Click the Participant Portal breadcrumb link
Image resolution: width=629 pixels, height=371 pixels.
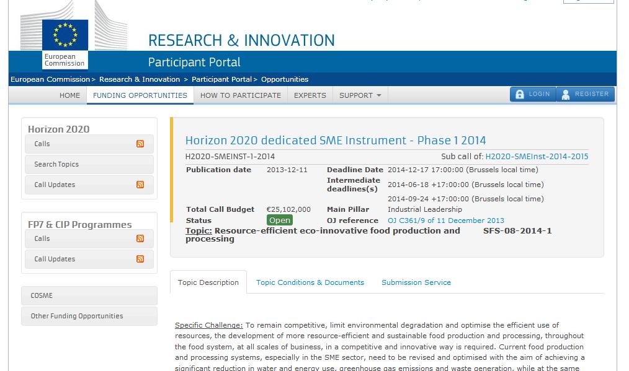click(x=221, y=79)
